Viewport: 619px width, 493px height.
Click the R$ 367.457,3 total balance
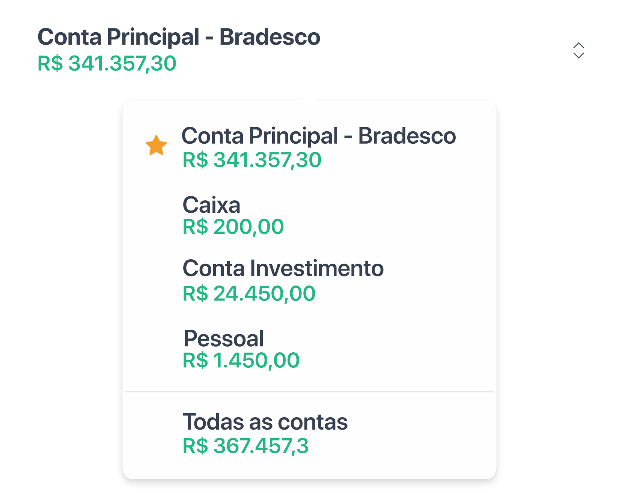(x=244, y=446)
